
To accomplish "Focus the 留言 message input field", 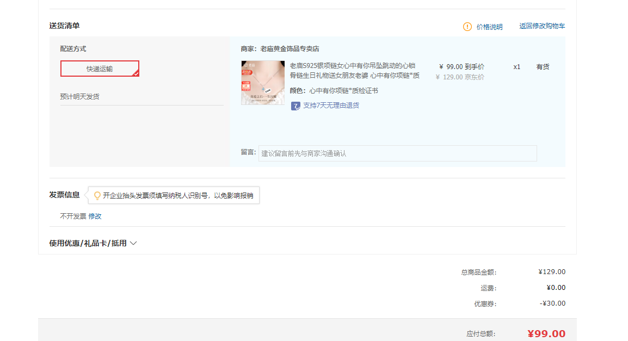I will pos(397,153).
